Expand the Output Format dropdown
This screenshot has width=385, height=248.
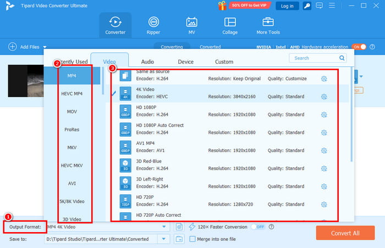point(164,227)
